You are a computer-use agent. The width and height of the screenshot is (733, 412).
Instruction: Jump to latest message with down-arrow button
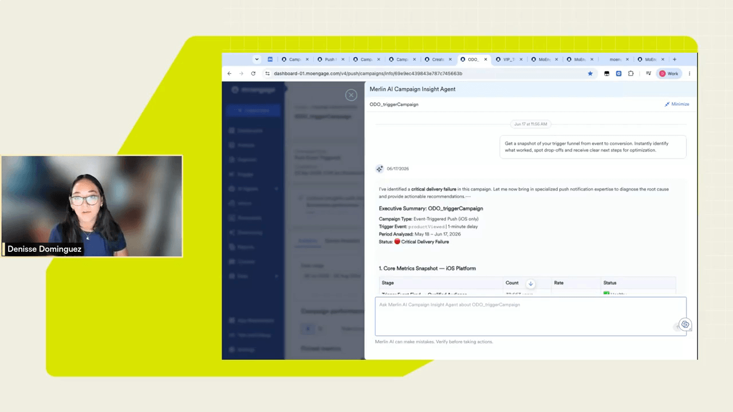(x=530, y=283)
